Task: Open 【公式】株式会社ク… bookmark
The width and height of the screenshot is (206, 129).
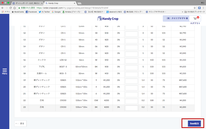Action: pos(95,12)
